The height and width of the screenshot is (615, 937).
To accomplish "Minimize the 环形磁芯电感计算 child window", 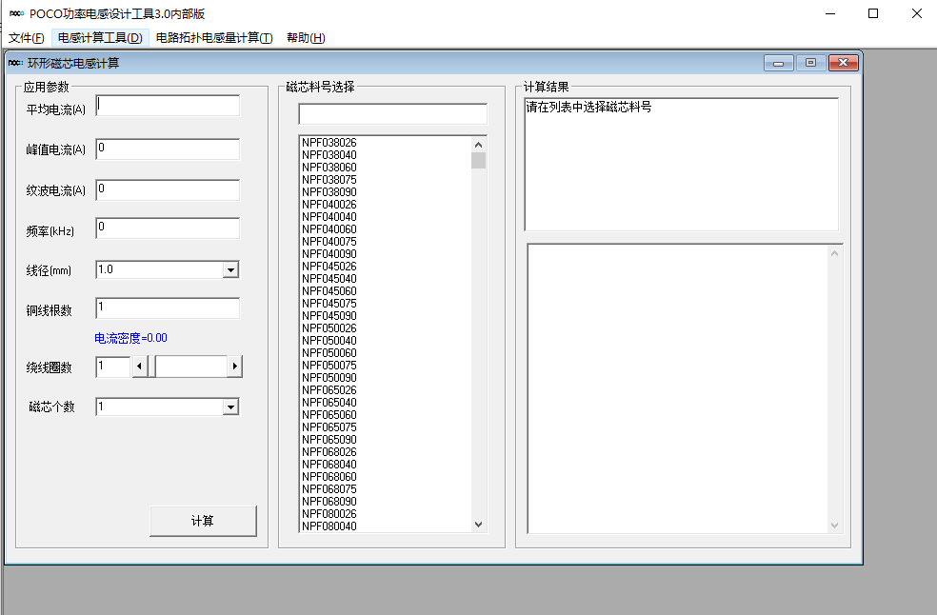I will [x=779, y=63].
